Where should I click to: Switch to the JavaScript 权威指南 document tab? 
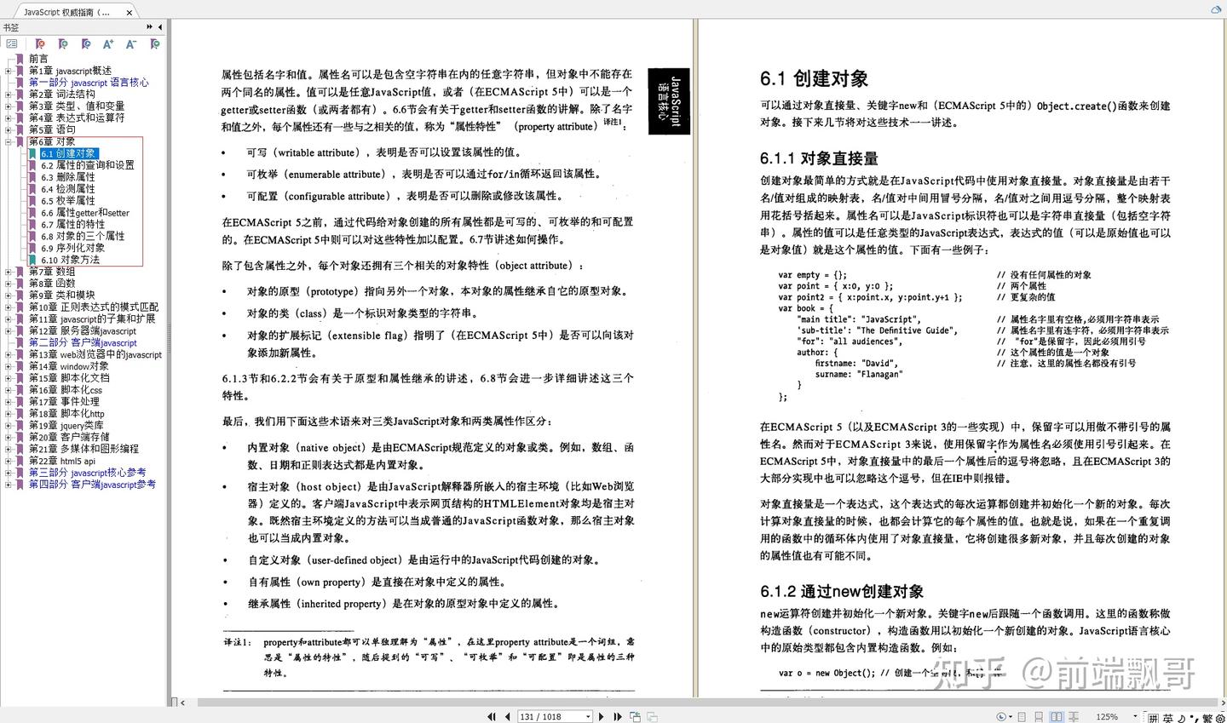(72, 12)
